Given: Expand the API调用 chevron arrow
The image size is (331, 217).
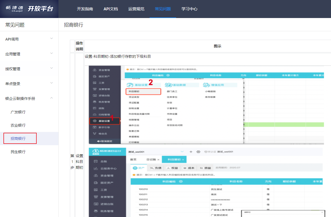Looking at the screenshot, I should (x=52, y=39).
